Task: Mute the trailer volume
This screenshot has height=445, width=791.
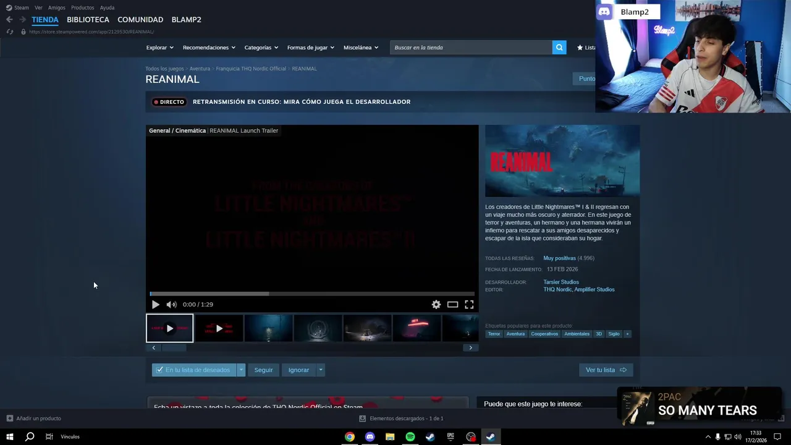Action: [171, 304]
